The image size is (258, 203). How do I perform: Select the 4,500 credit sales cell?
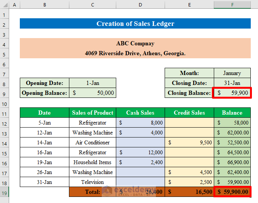click(x=189, y=172)
